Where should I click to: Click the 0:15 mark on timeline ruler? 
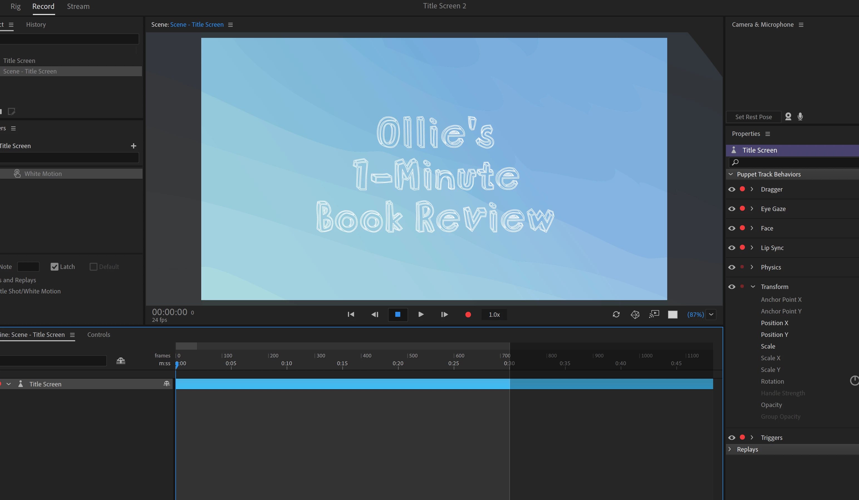[x=342, y=363]
